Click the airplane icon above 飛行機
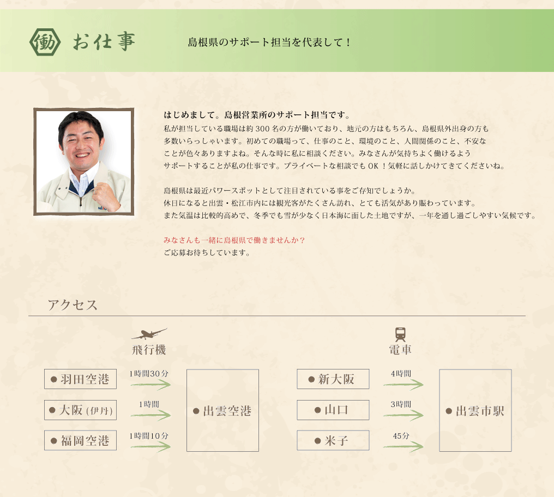 click(149, 334)
